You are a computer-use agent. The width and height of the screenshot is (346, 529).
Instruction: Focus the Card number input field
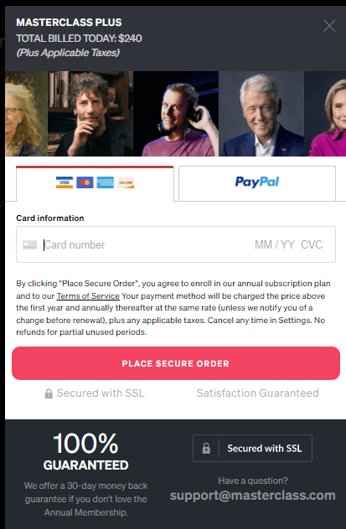click(x=145, y=244)
